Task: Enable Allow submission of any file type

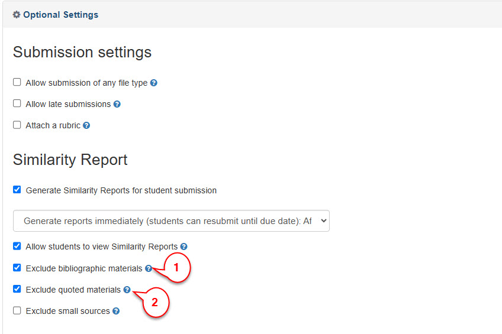Action: pos(17,82)
